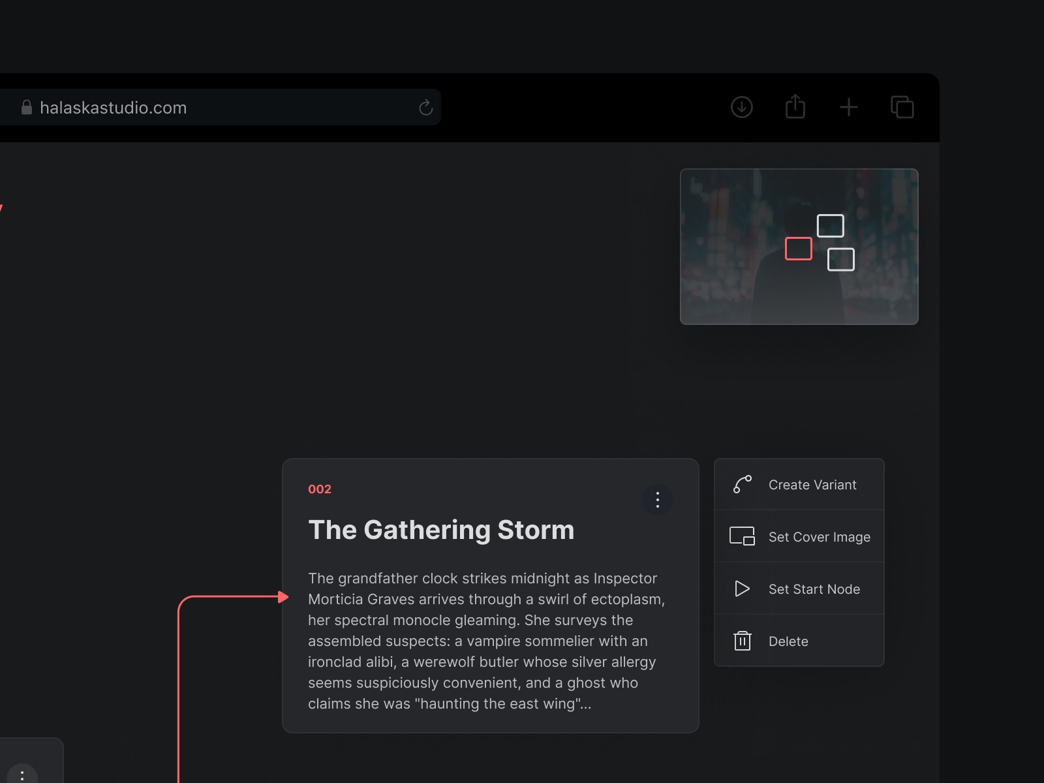Select the upper white node in the minimap
The width and height of the screenshot is (1044, 783).
click(x=831, y=226)
